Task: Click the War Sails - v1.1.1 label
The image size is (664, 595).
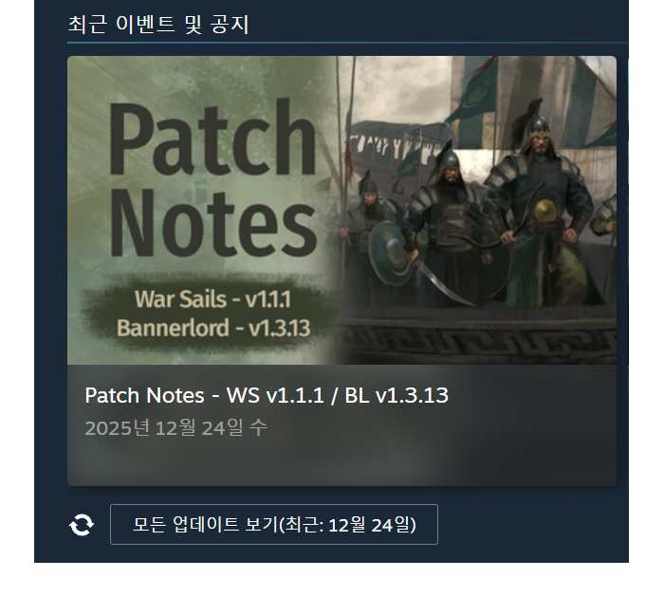Action: [212, 299]
